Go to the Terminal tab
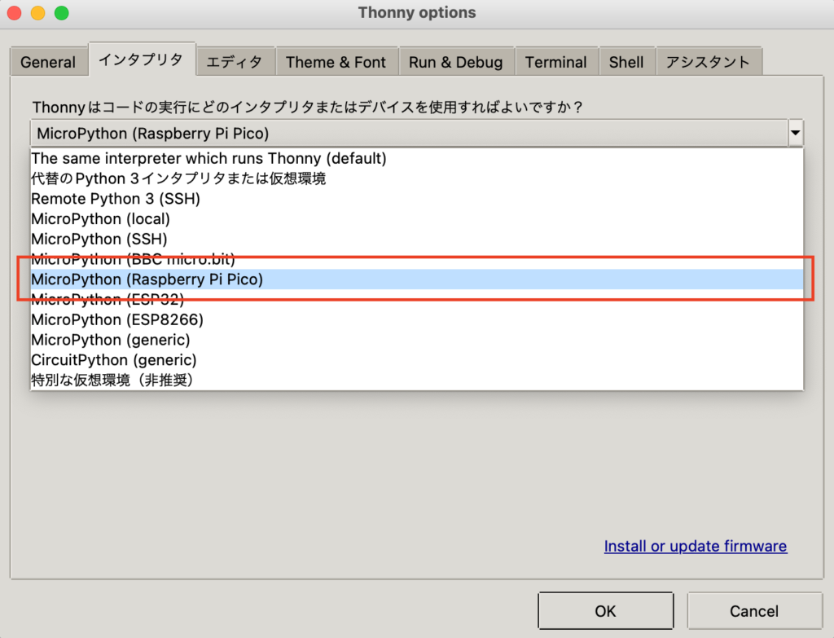The image size is (834, 638). [x=555, y=62]
